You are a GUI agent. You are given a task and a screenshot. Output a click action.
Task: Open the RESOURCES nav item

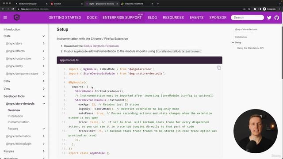coord(173,18)
